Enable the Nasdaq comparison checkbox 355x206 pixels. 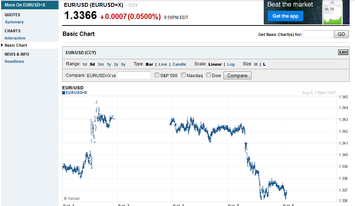(183, 75)
